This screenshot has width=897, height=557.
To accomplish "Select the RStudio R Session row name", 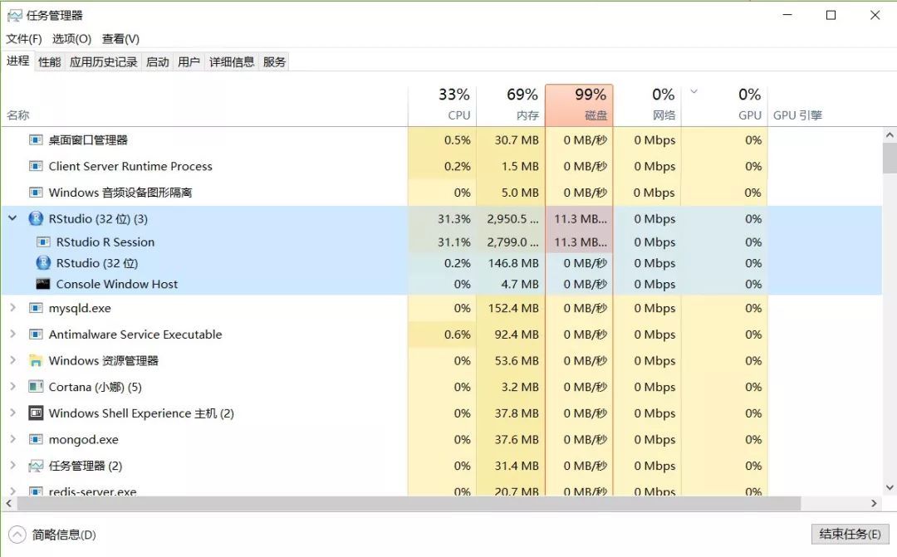I will pyautogui.click(x=105, y=242).
